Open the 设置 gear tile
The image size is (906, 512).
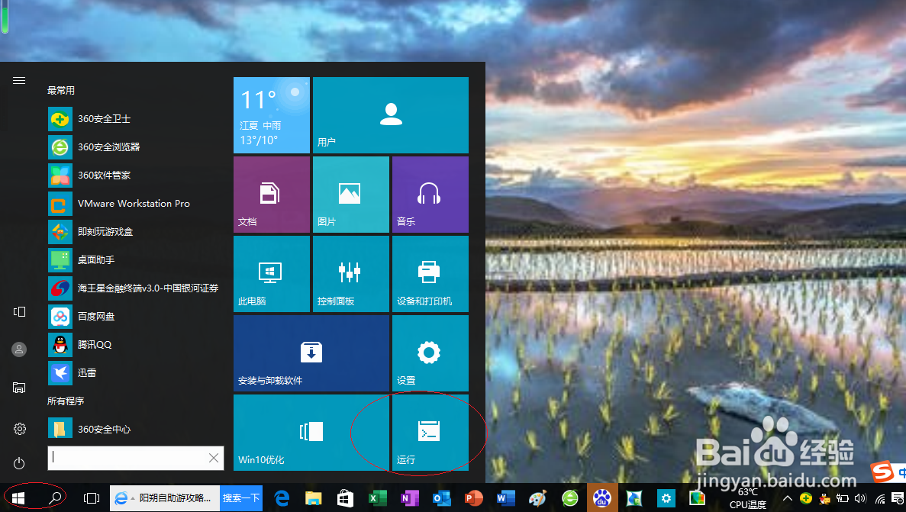(430, 353)
